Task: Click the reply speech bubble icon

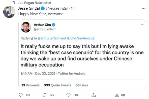Action: point(21,95)
